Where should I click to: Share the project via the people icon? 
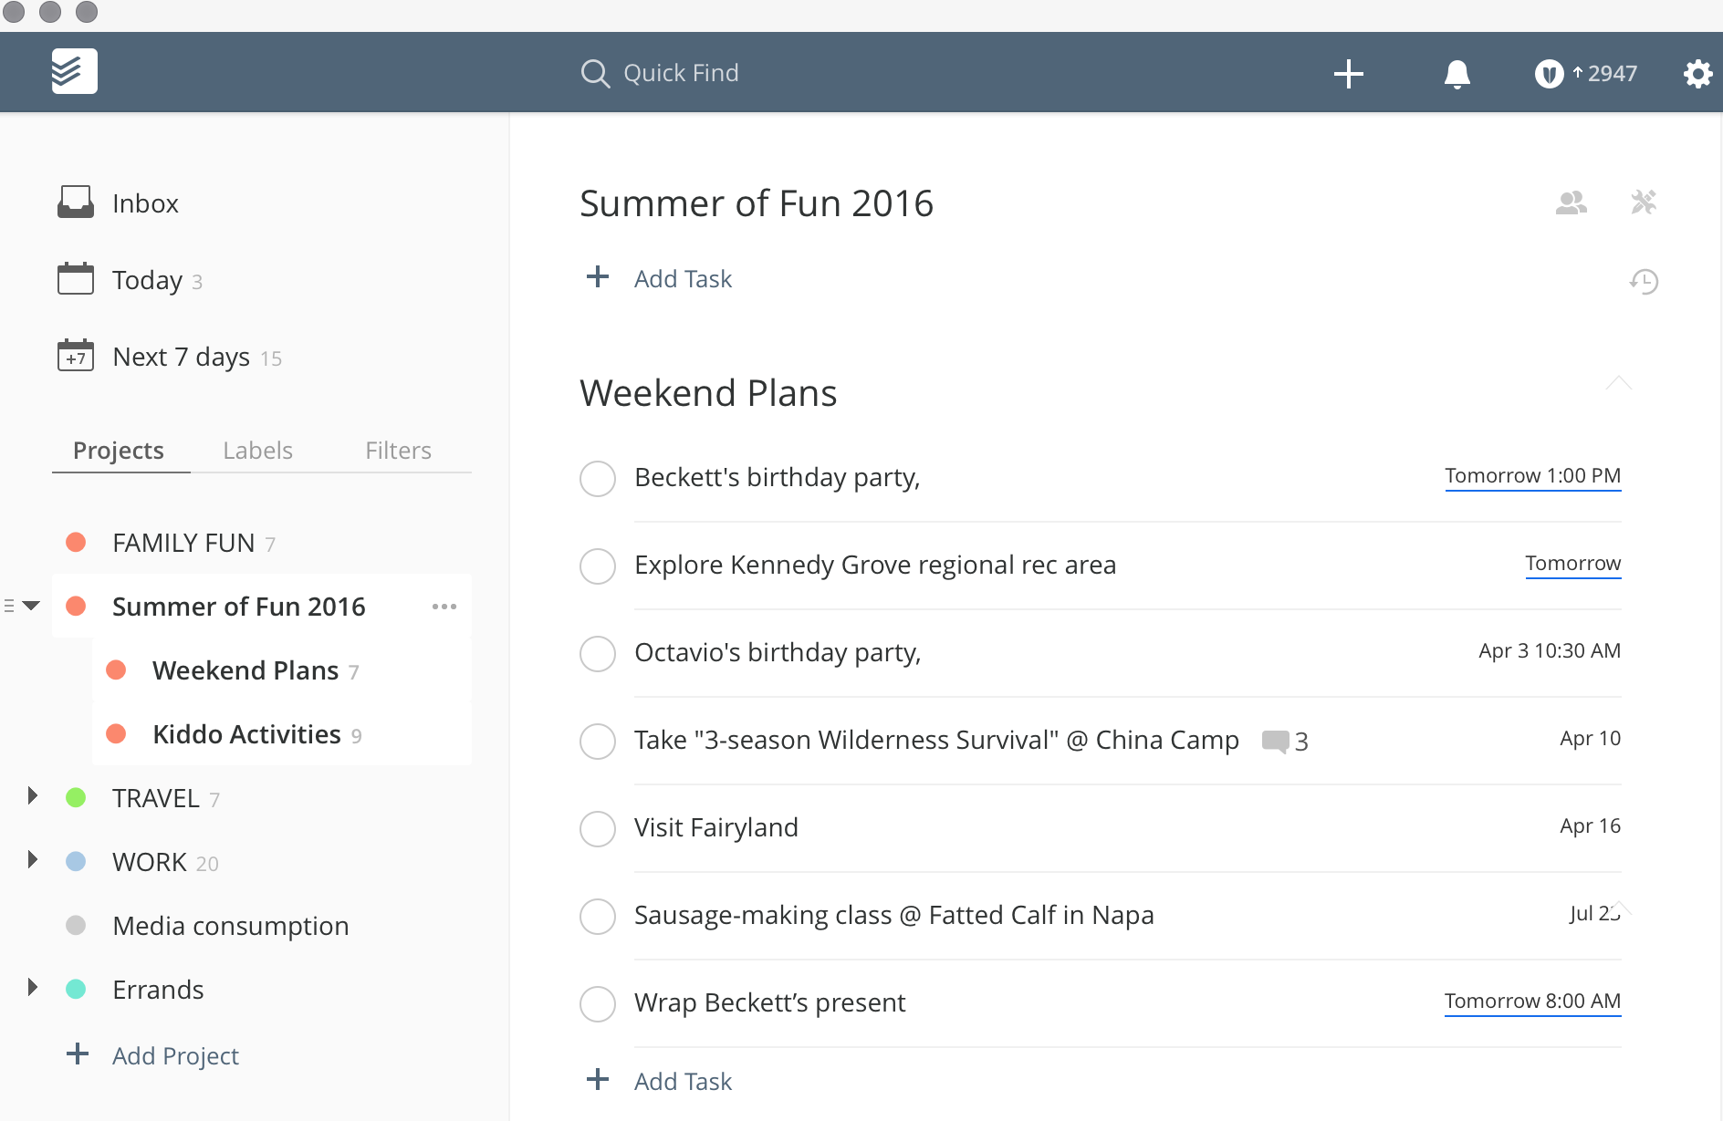pos(1570,202)
